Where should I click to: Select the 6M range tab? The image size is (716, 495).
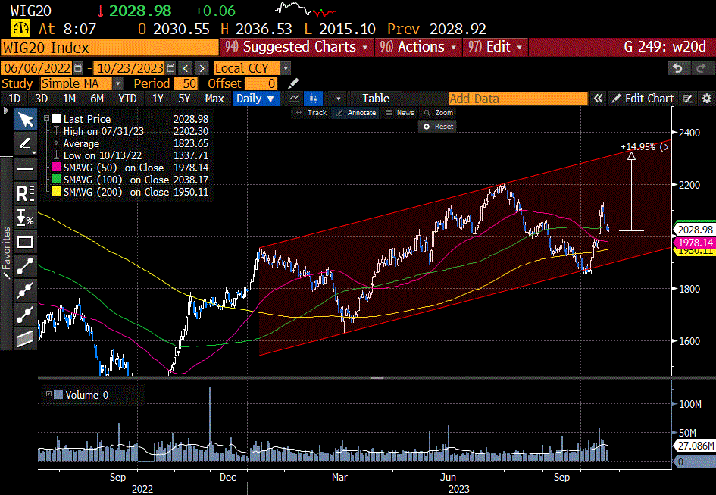click(x=97, y=99)
